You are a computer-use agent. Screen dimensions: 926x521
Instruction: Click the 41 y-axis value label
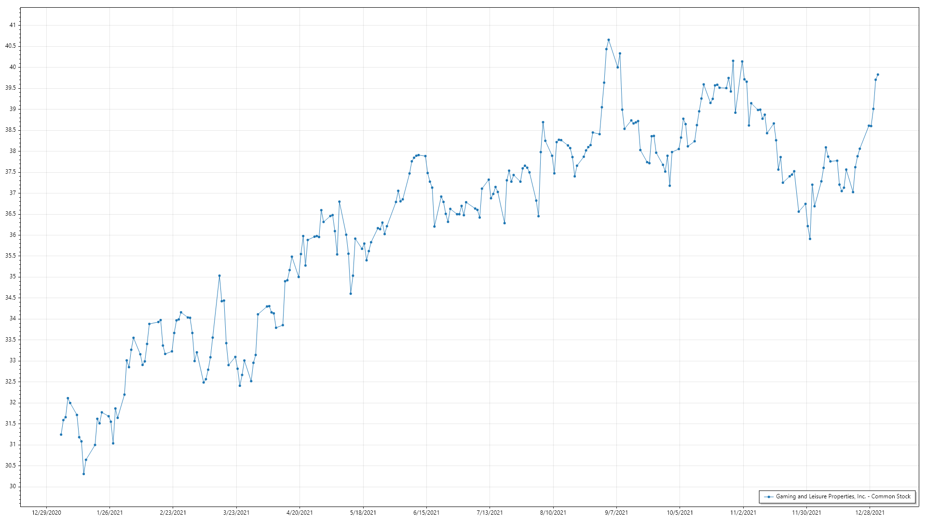(12, 25)
